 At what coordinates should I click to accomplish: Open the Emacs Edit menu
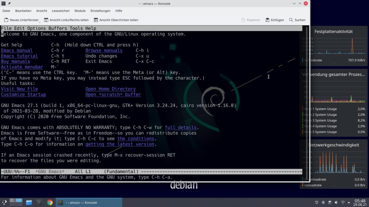pyautogui.click(x=19, y=28)
